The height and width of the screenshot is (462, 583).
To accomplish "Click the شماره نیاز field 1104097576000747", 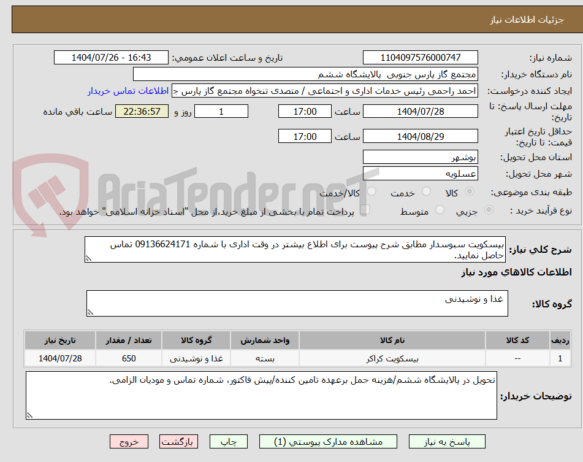I will tap(420, 58).
